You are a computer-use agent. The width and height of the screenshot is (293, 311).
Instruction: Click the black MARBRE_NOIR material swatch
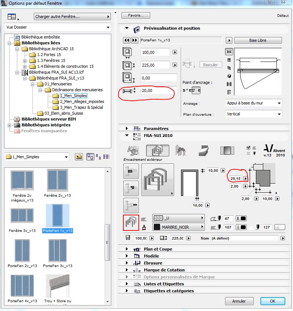coord(157,227)
